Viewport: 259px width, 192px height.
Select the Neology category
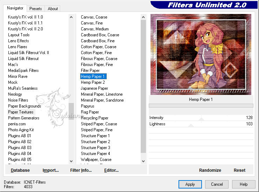click(15, 94)
